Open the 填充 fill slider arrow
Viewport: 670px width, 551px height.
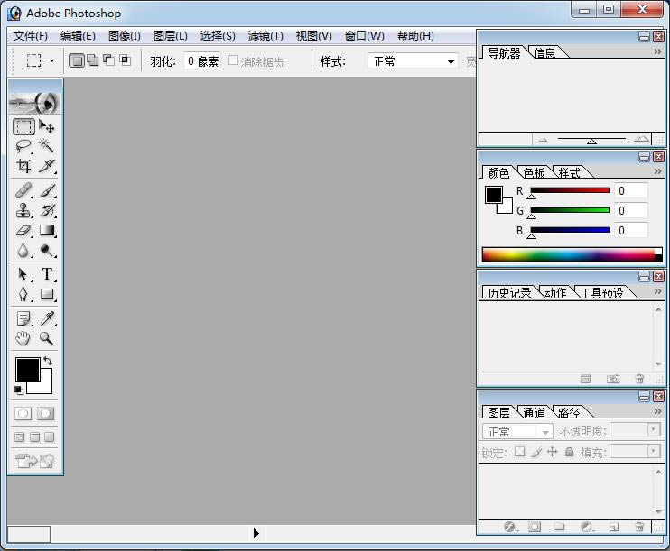point(654,451)
